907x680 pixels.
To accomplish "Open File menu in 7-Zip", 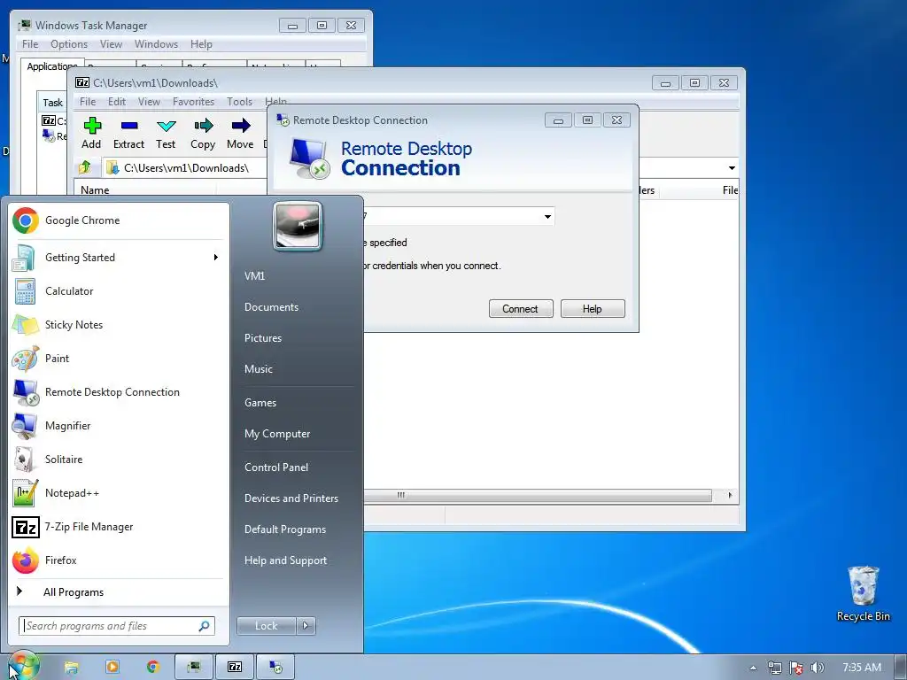I will (88, 102).
